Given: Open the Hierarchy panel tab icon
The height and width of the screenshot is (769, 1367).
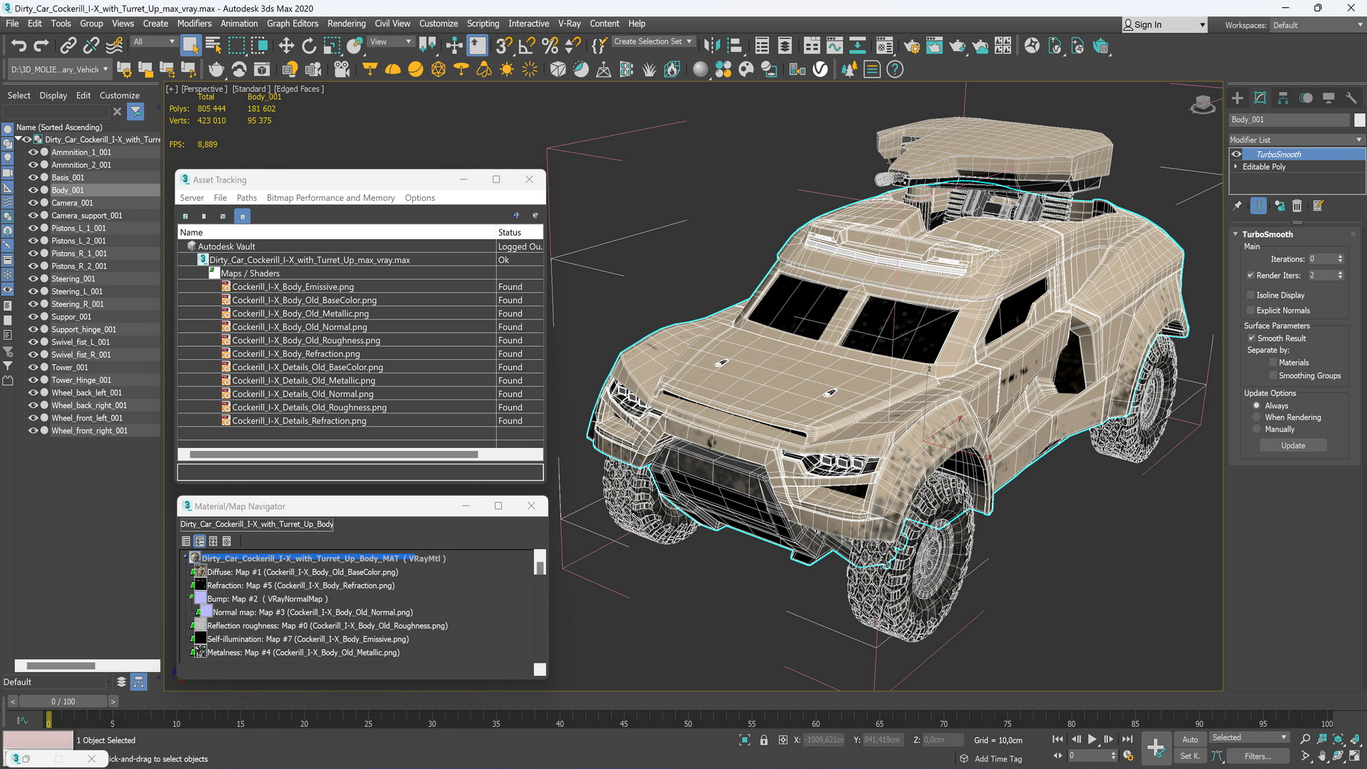Looking at the screenshot, I should pyautogui.click(x=1283, y=98).
